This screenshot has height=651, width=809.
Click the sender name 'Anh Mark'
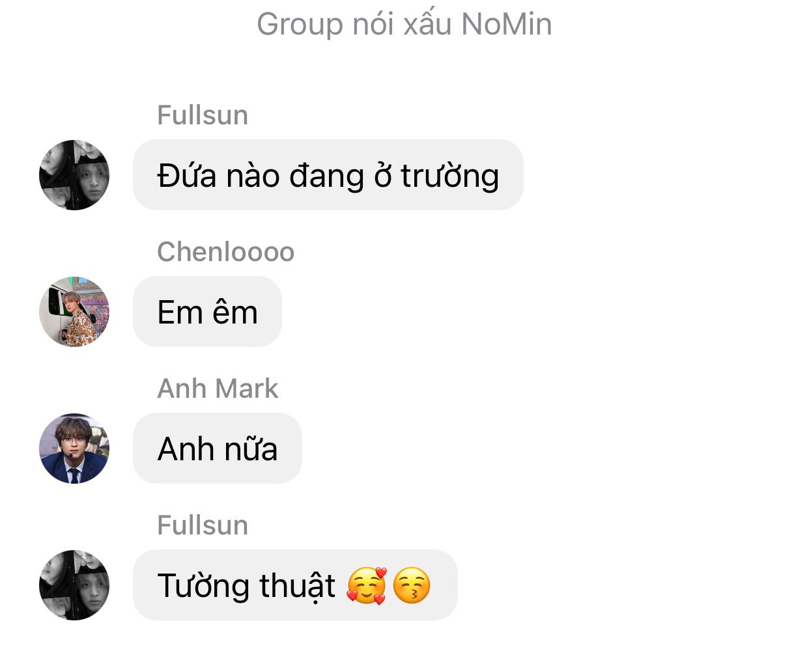[218, 389]
